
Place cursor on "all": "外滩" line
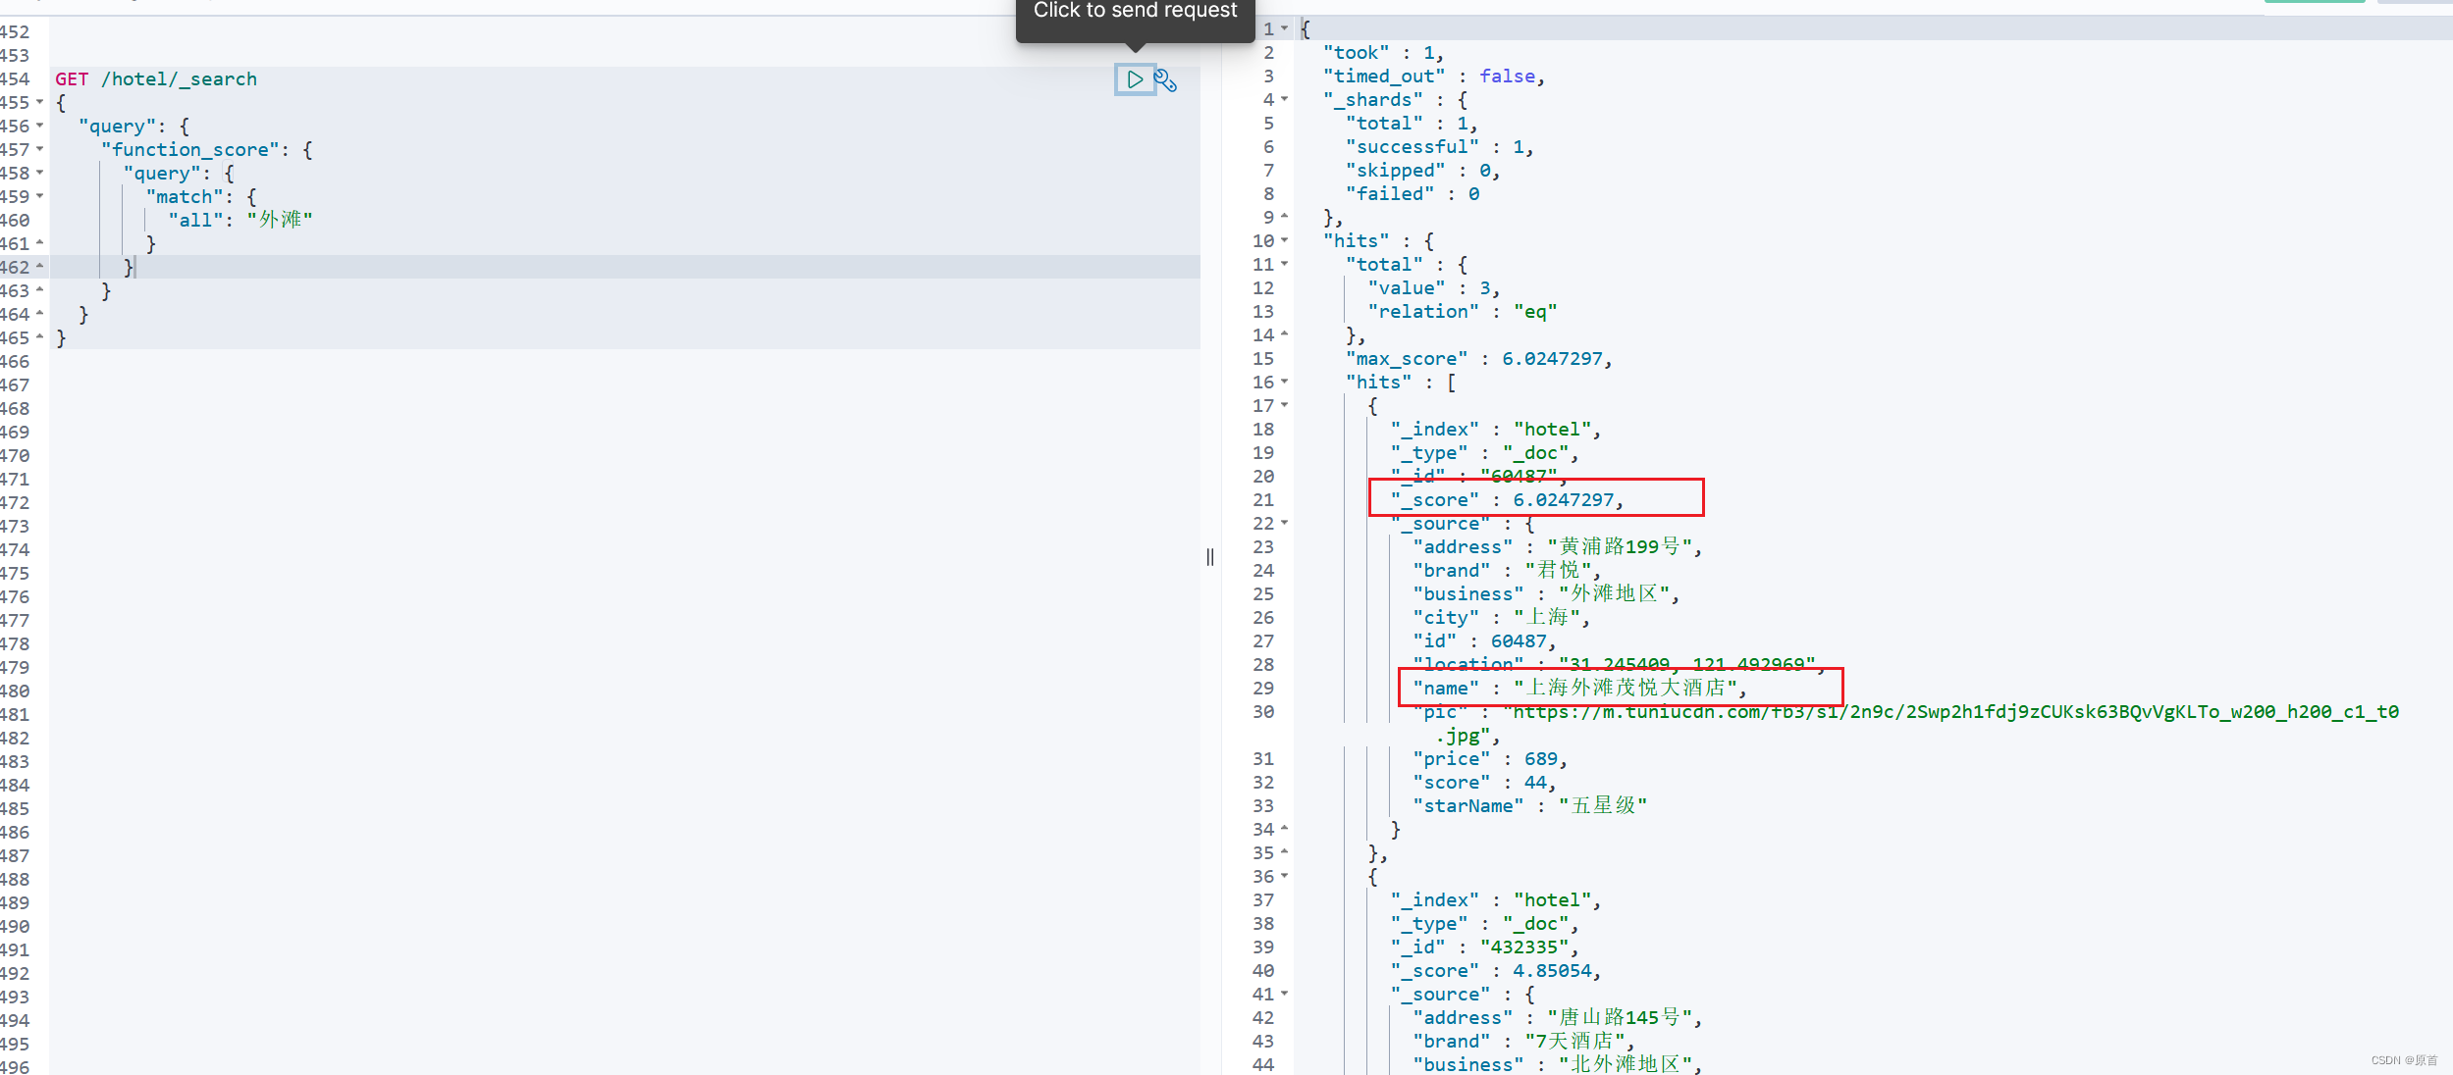click(240, 221)
